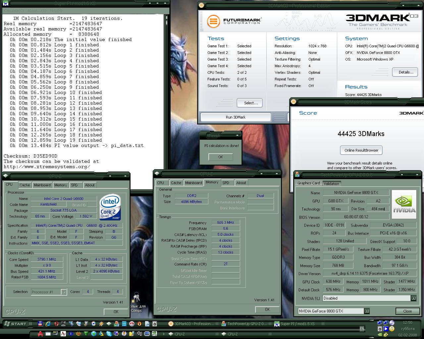Click the 3DMark03 window title bar icon
Screen dimensions: 424x339
pyautogui.click(x=201, y=5)
